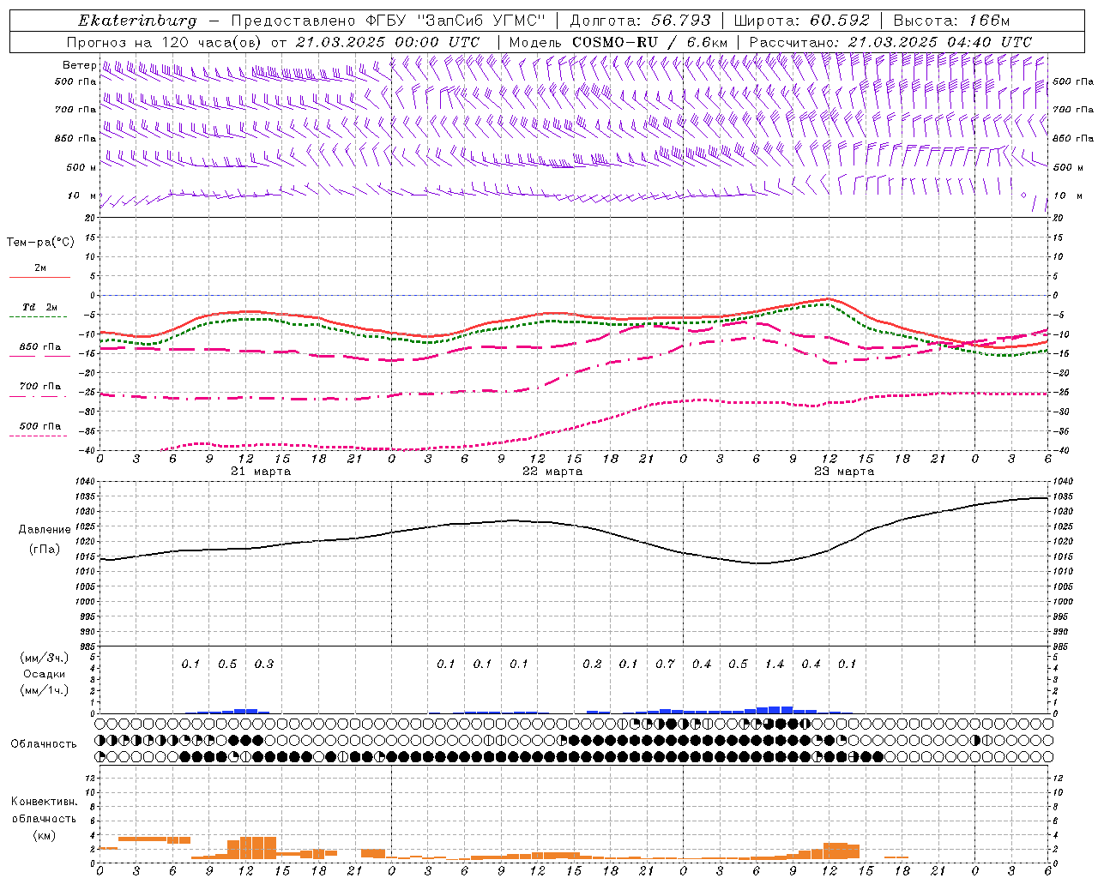Click the 'Облачность' cloud cover label
The width and height of the screenshot is (1098, 878).
click(x=44, y=744)
